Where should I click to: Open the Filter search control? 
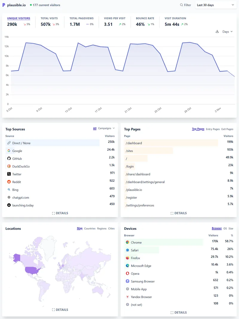[185, 5]
